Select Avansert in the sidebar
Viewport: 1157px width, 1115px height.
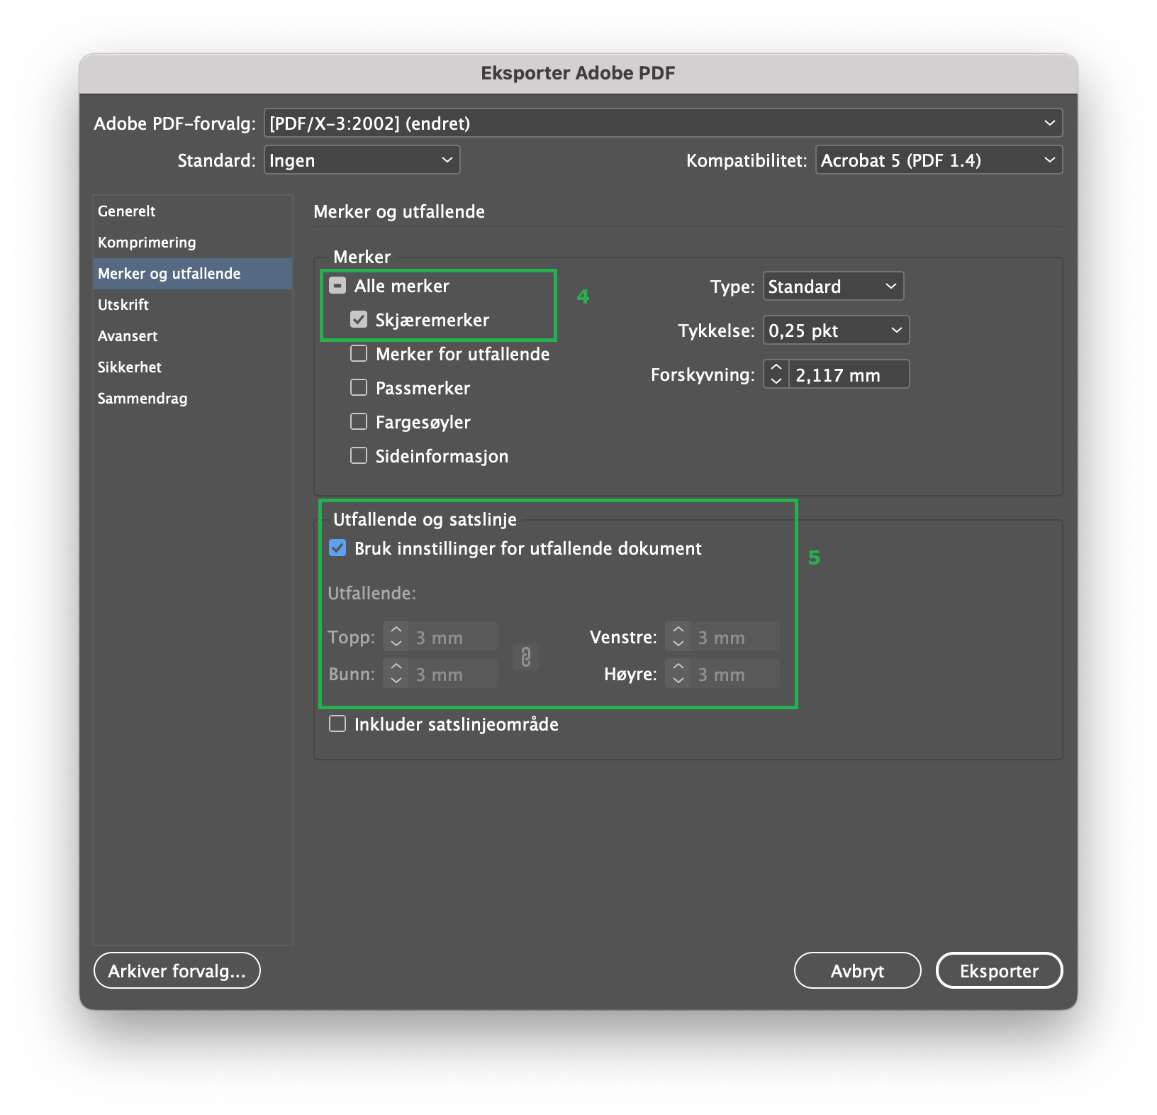(x=192, y=335)
